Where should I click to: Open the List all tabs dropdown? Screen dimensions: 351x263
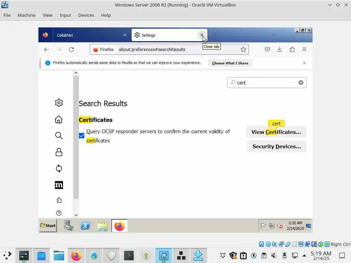coord(274,35)
